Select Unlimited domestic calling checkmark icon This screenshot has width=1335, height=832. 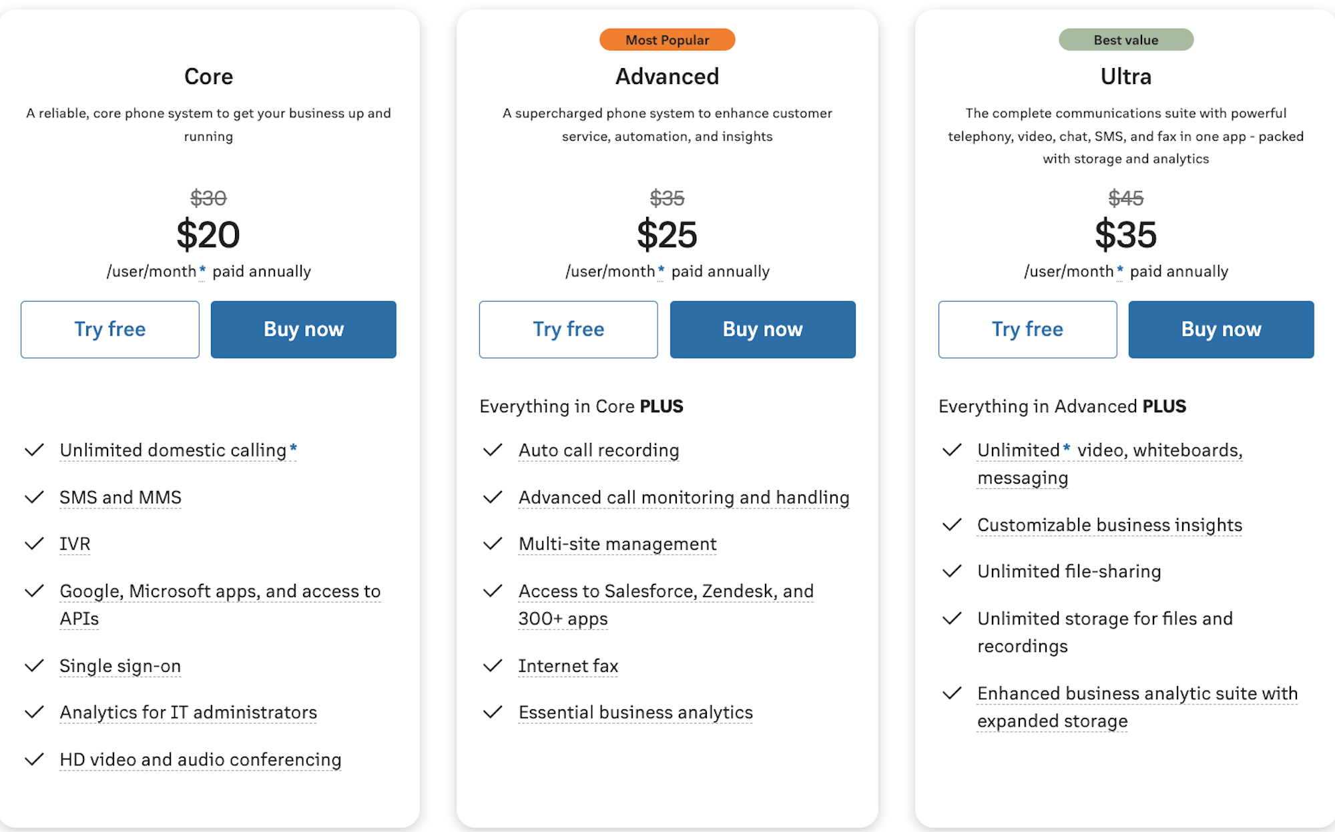33,450
